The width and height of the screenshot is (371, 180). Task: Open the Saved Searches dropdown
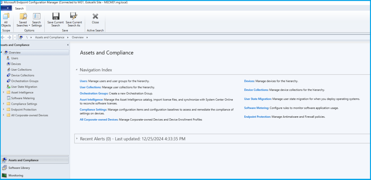tap(23, 24)
